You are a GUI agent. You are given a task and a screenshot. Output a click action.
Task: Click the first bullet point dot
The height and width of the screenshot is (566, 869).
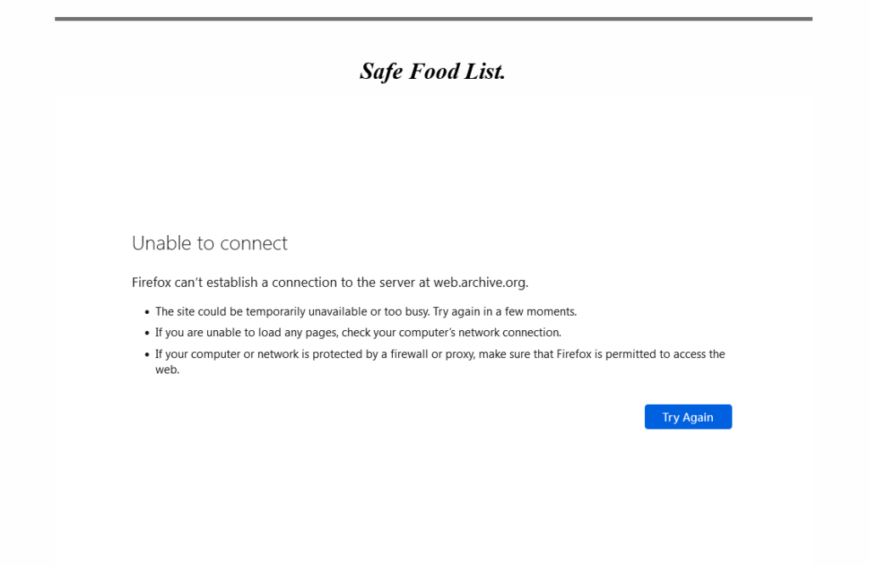[x=147, y=312]
